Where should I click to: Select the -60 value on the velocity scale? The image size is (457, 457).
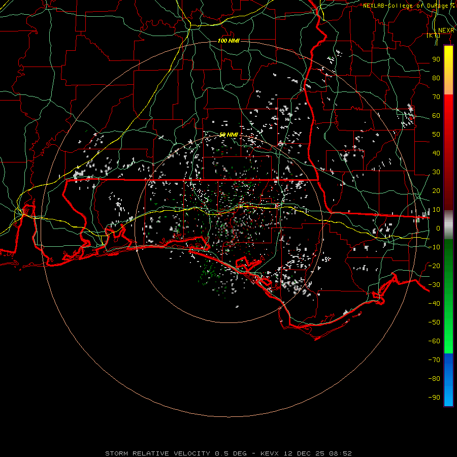pos(434,341)
